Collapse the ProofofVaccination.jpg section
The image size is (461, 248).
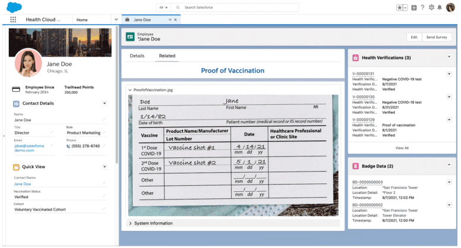point(130,90)
